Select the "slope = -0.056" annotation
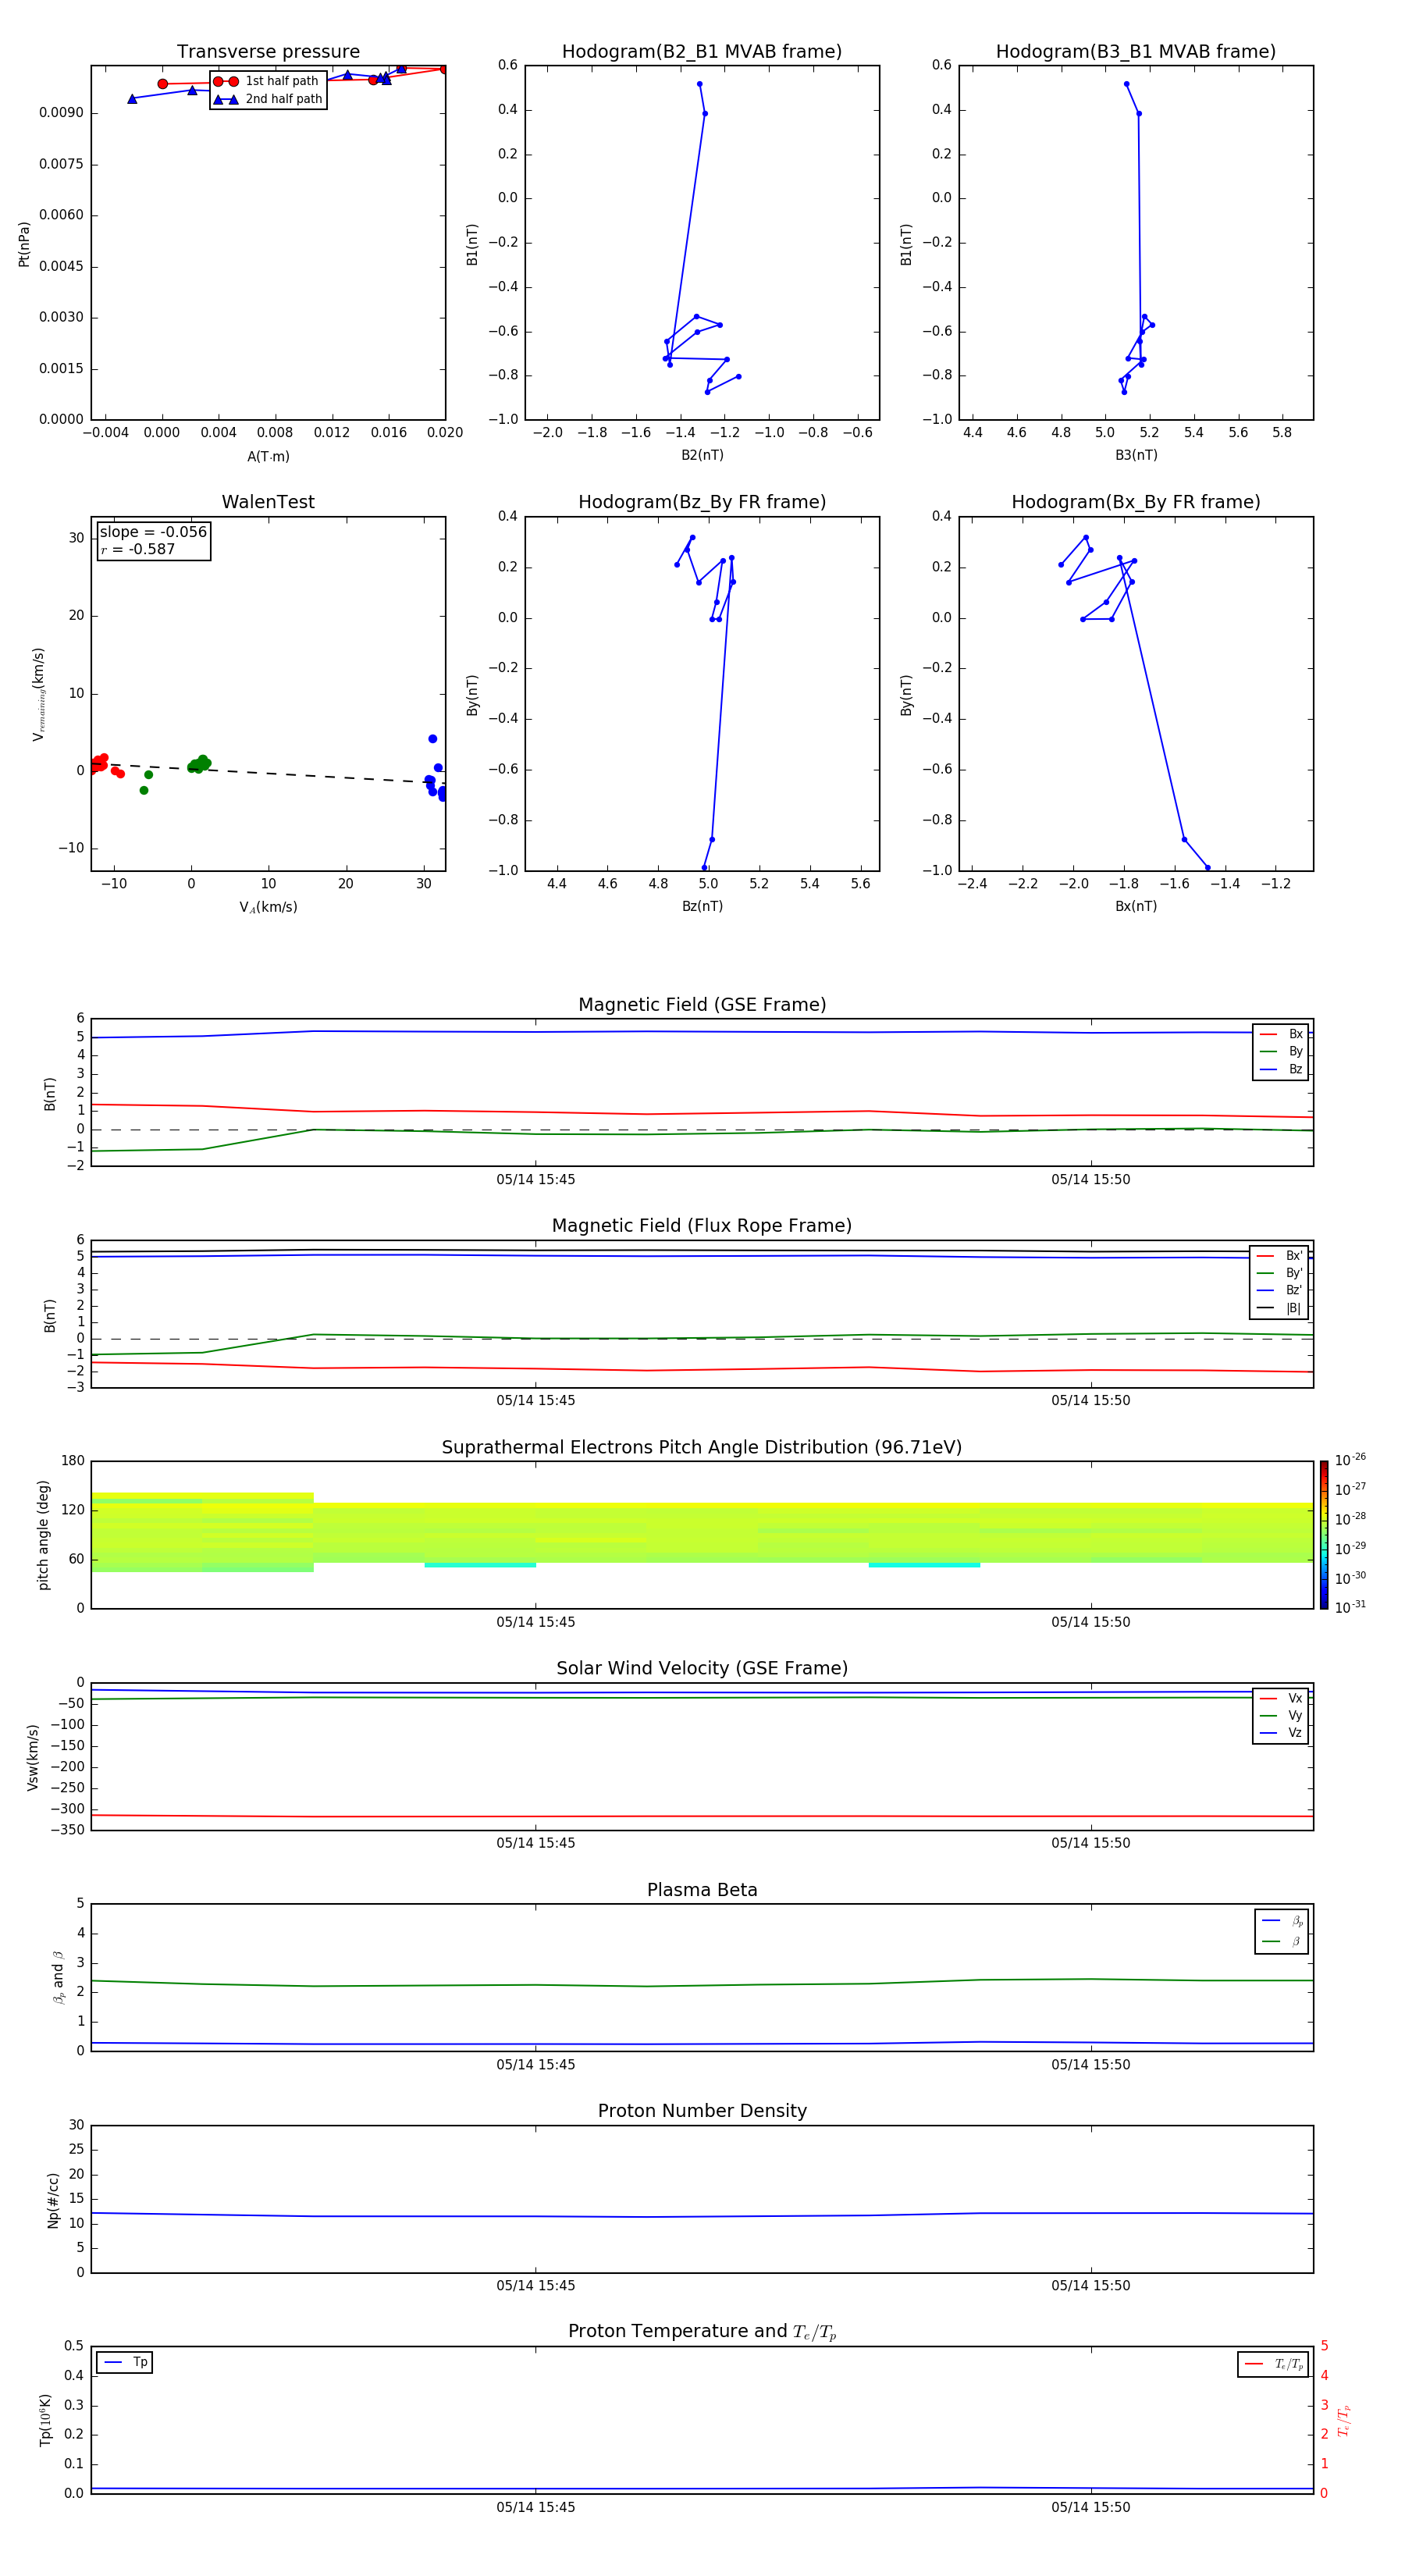The width and height of the screenshot is (1405, 2576). pos(153,532)
